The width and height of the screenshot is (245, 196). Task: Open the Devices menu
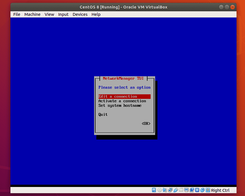pyautogui.click(x=80, y=14)
